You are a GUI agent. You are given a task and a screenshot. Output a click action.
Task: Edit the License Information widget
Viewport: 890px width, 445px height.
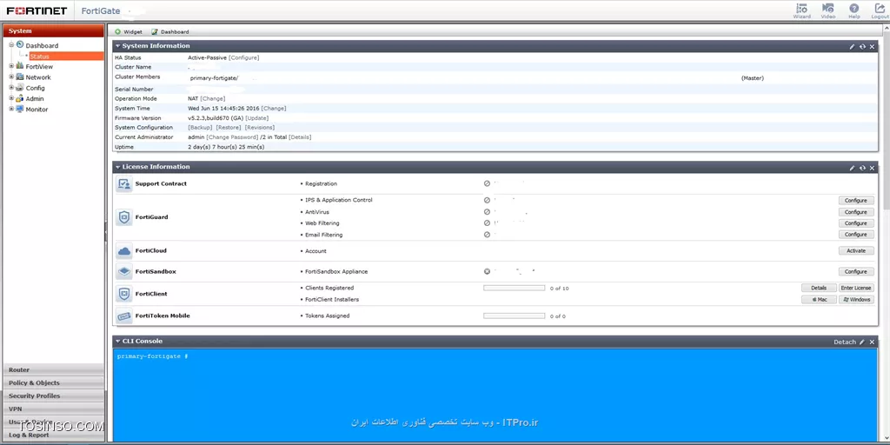(x=852, y=168)
